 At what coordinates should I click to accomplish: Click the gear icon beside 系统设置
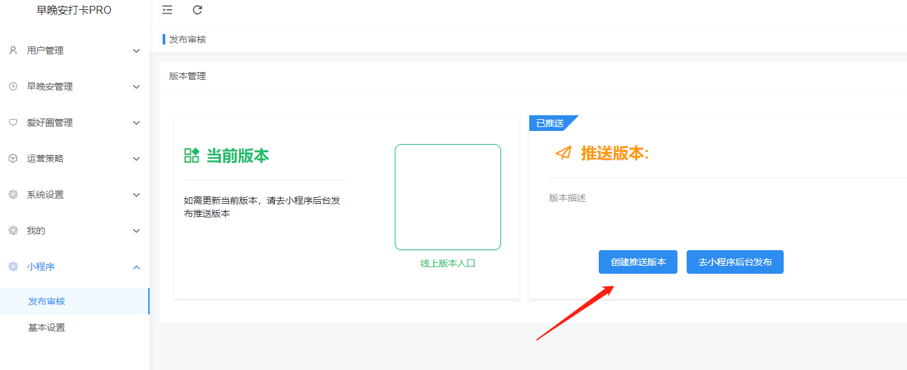[13, 194]
